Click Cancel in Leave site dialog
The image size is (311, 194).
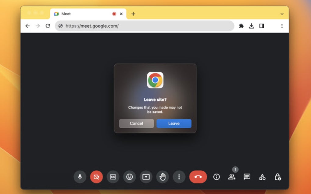[x=137, y=123]
